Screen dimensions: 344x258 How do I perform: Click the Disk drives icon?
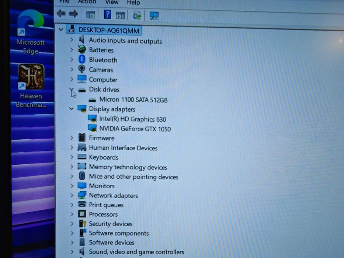click(82, 90)
